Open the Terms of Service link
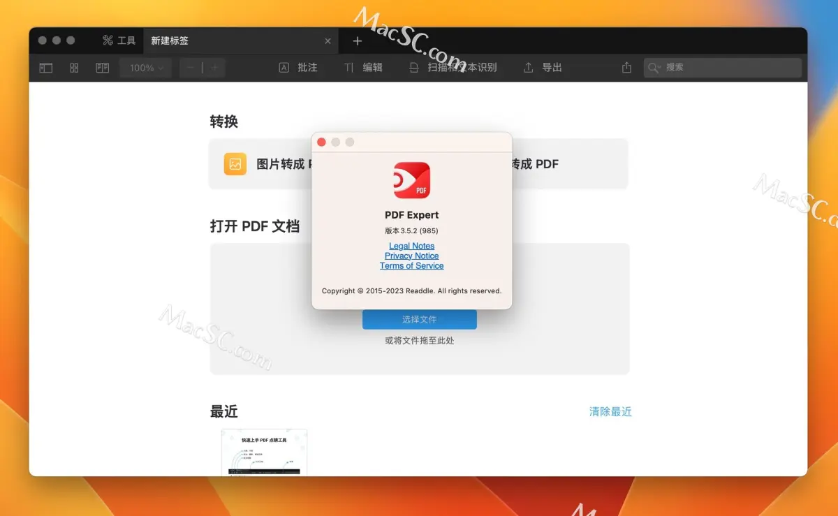The image size is (838, 516). (412, 265)
